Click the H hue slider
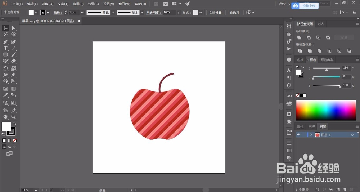 (x=327, y=68)
